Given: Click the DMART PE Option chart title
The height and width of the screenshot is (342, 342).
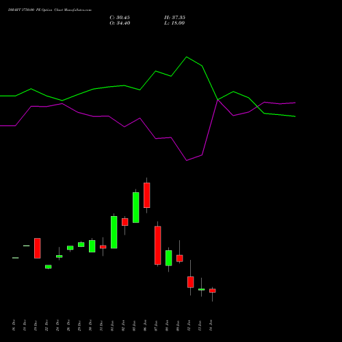Looking at the screenshot, I should coord(50,10).
